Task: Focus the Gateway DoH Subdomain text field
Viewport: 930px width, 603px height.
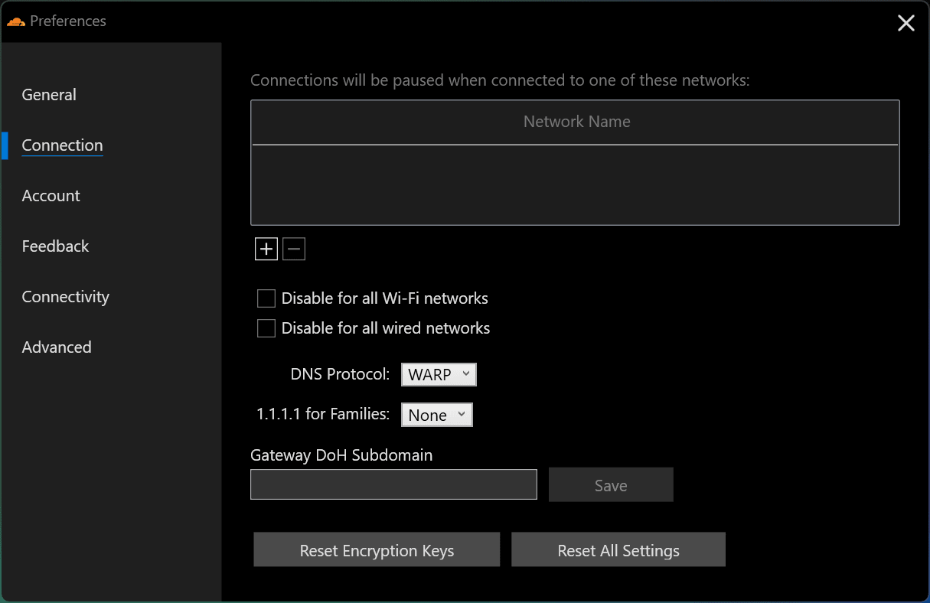Action: coord(393,484)
